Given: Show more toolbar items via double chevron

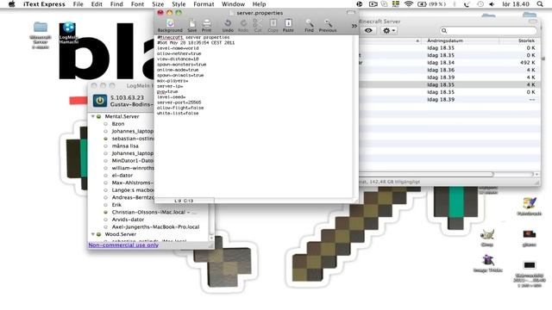Looking at the screenshot, I should pyautogui.click(x=354, y=26).
